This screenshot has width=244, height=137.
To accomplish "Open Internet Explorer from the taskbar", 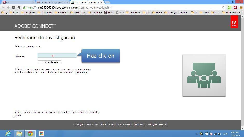I will click(8, 134).
